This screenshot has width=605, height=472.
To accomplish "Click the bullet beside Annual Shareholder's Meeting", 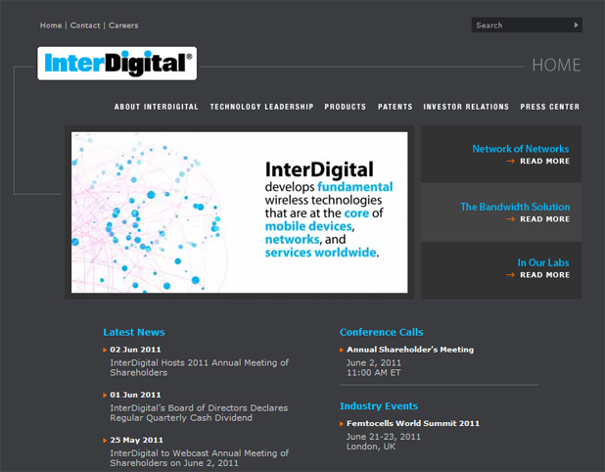I will click(342, 350).
